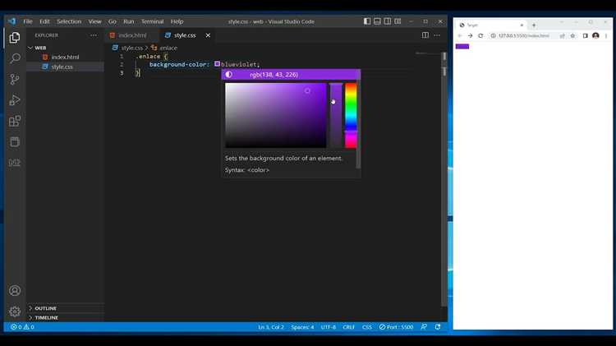Open the Extensions view
The width and height of the screenshot is (616, 346).
[x=14, y=122]
